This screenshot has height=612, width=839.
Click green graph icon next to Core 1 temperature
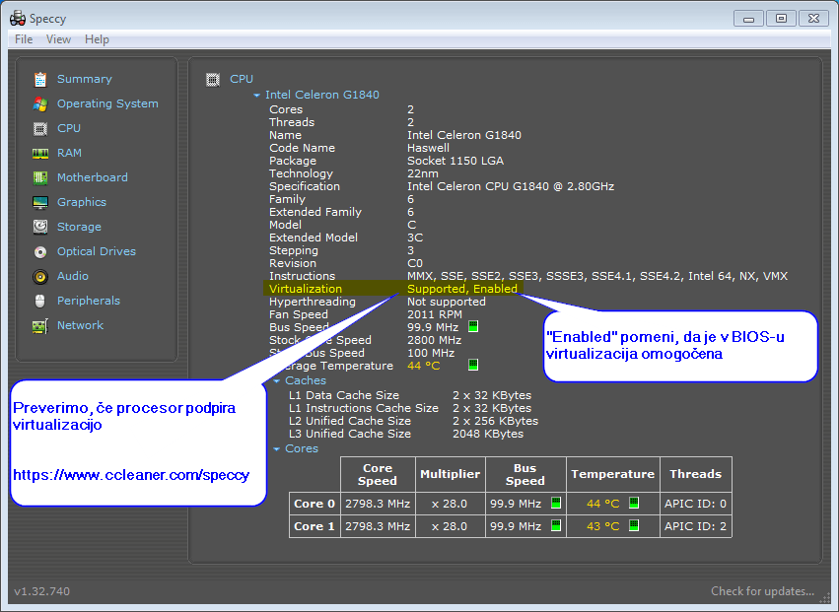(x=634, y=525)
